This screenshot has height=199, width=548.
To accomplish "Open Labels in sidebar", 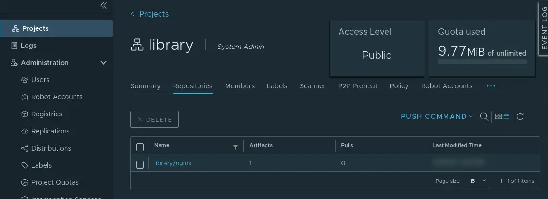I will pos(41,165).
